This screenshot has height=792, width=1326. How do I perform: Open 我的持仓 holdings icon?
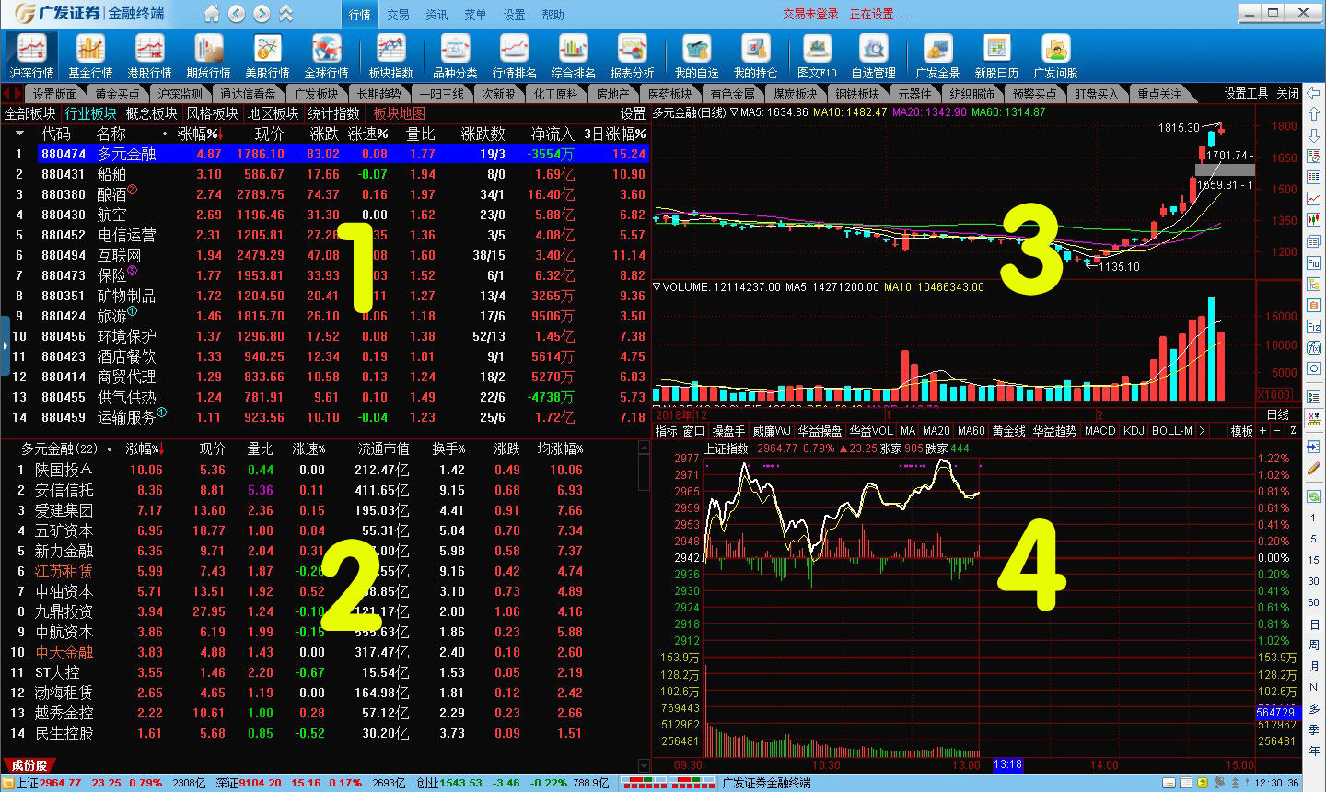[755, 56]
